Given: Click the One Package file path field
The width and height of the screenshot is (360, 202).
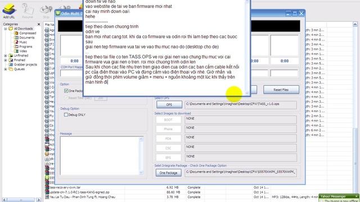Looking at the screenshot, I should (241, 173).
